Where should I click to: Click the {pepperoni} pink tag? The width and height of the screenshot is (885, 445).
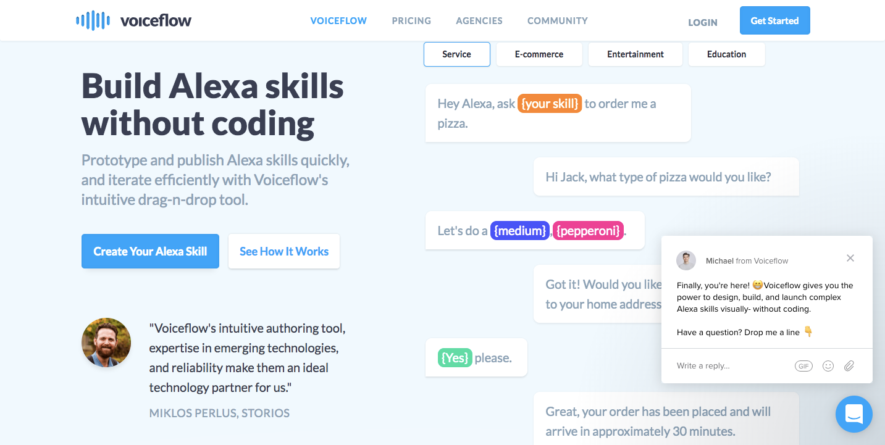588,231
